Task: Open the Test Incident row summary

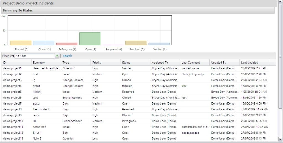Action: point(41,109)
